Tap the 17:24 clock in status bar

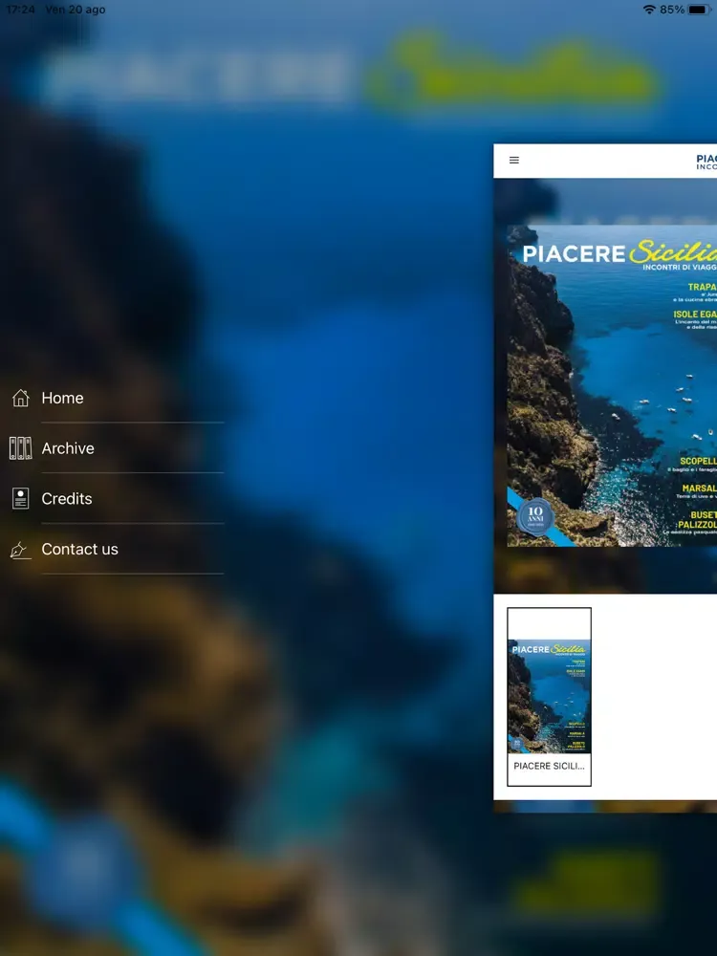pyautogui.click(x=19, y=10)
